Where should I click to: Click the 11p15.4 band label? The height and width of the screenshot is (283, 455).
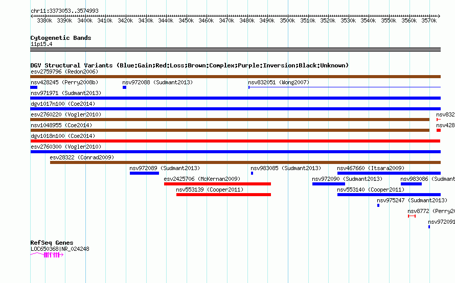pos(41,44)
